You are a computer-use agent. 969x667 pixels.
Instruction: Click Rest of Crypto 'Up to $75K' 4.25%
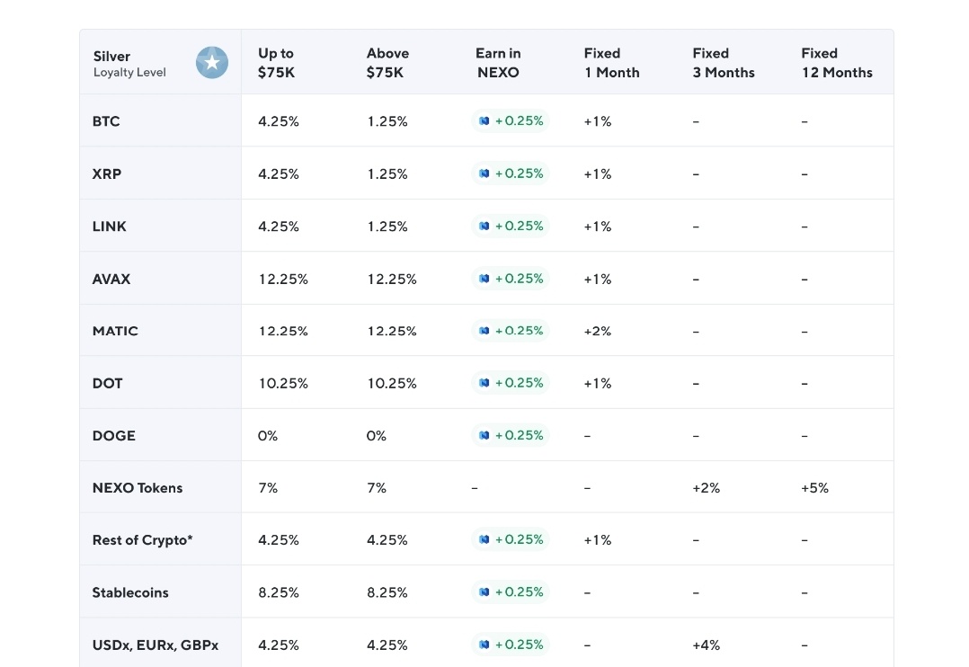click(279, 539)
